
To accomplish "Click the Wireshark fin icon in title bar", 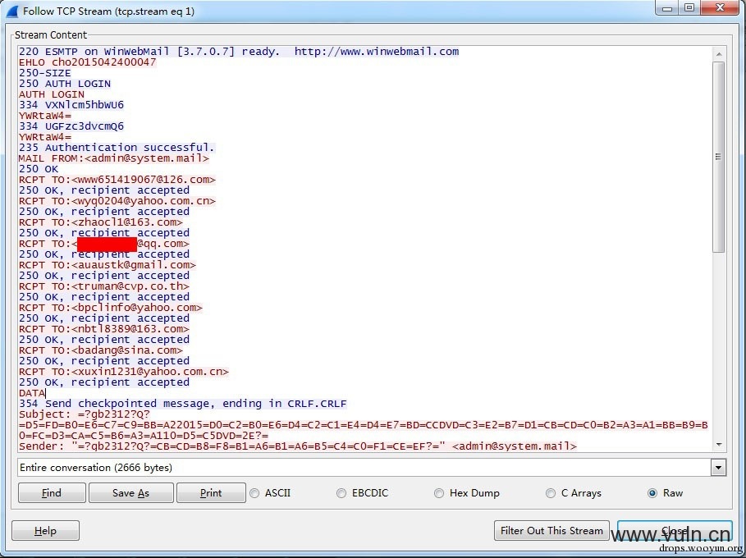I will [12, 11].
